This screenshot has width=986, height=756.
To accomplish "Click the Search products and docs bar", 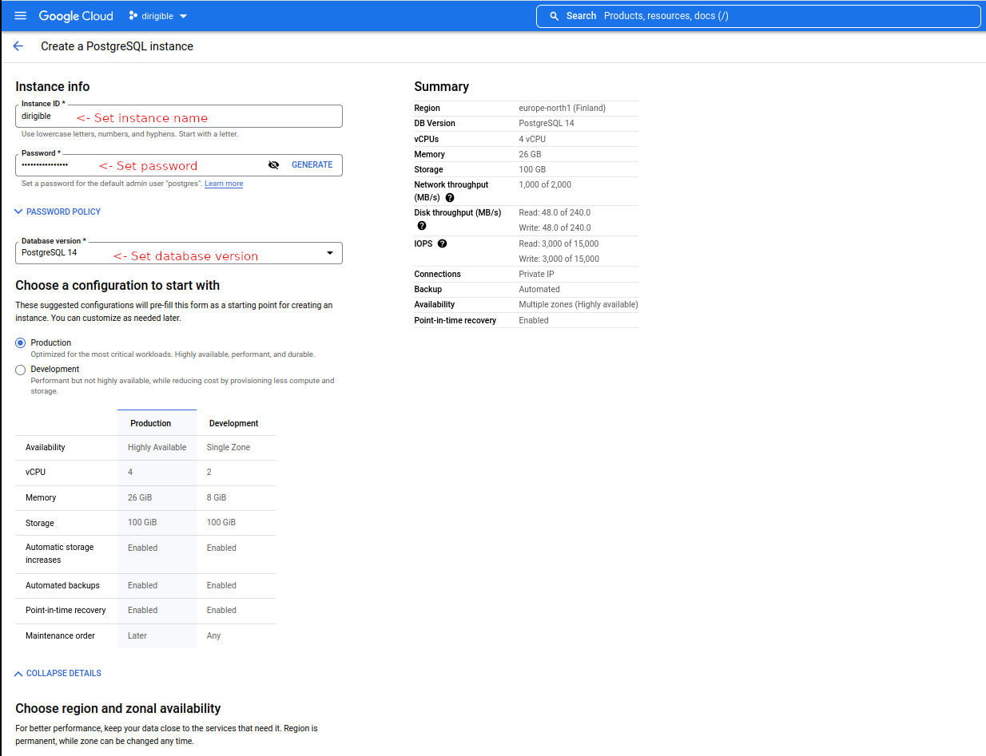I will pyautogui.click(x=758, y=16).
